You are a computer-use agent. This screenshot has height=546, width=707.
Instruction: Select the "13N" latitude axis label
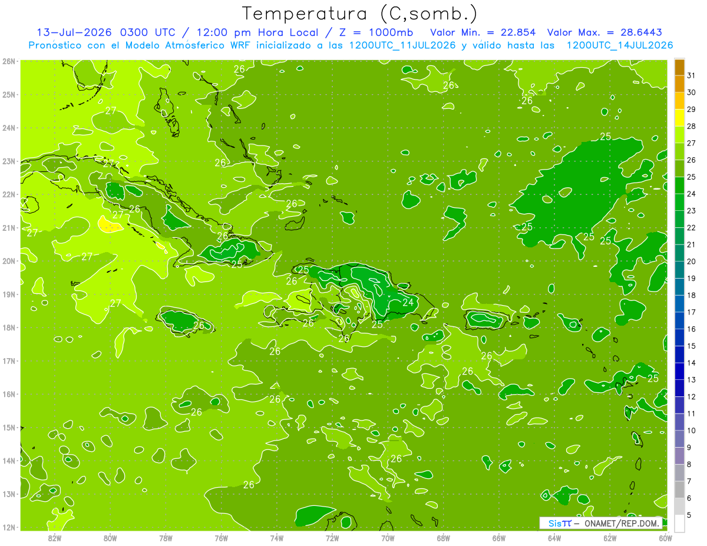point(9,494)
